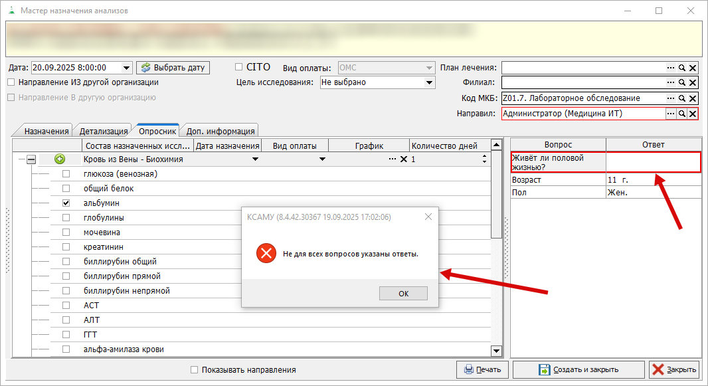
Task: Click answer cell for Живёт ли половой жизнью?
Action: click(x=653, y=162)
